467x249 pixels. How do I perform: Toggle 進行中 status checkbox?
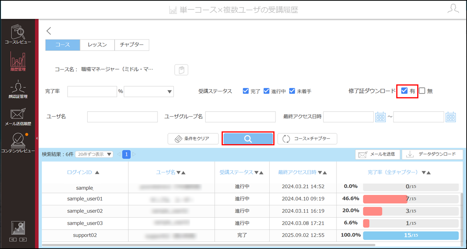pos(266,91)
